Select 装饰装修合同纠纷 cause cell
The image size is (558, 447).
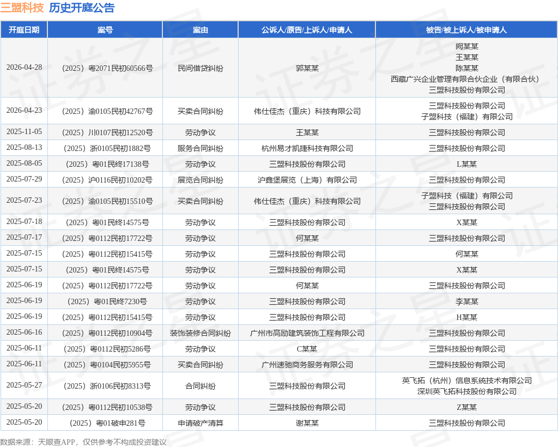click(201, 333)
